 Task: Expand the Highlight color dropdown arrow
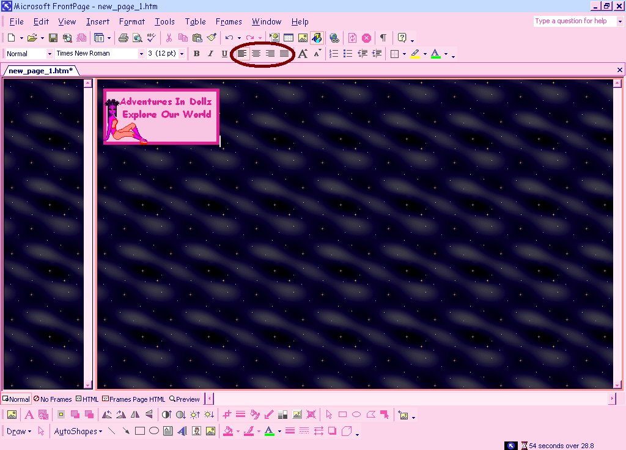[425, 54]
